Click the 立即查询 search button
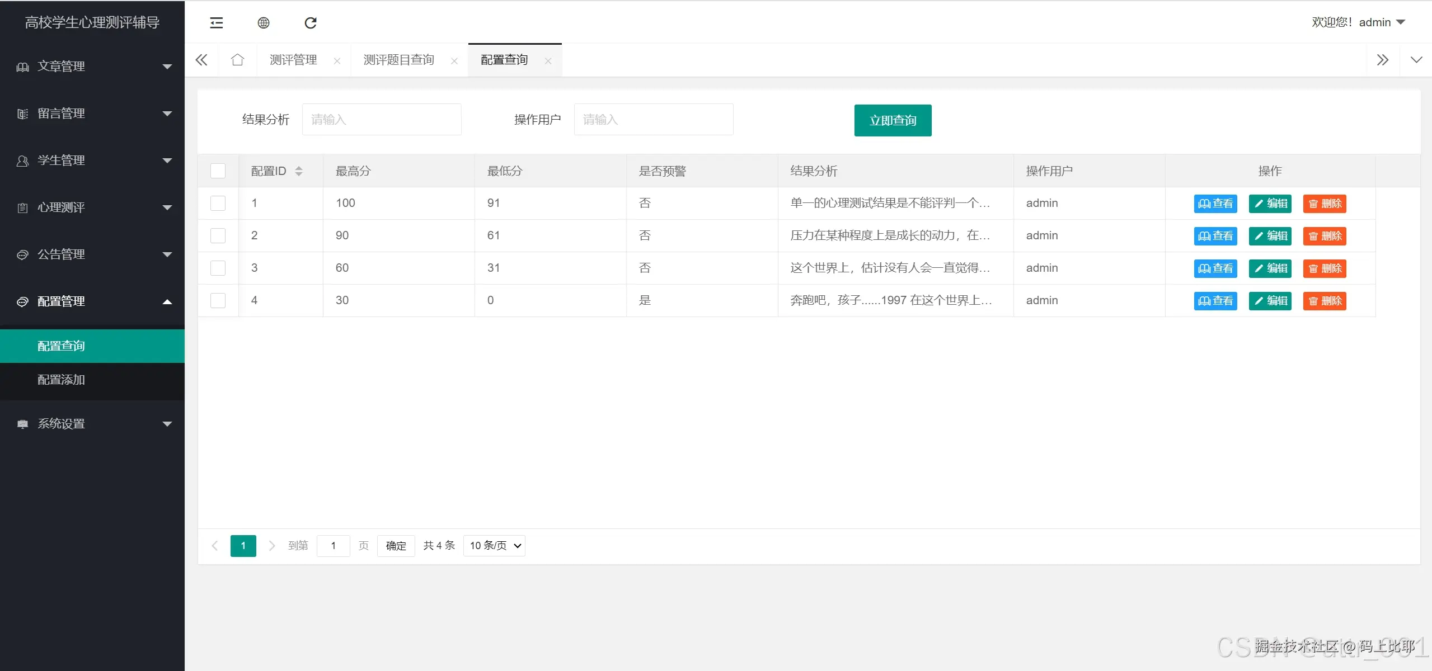 tap(893, 120)
